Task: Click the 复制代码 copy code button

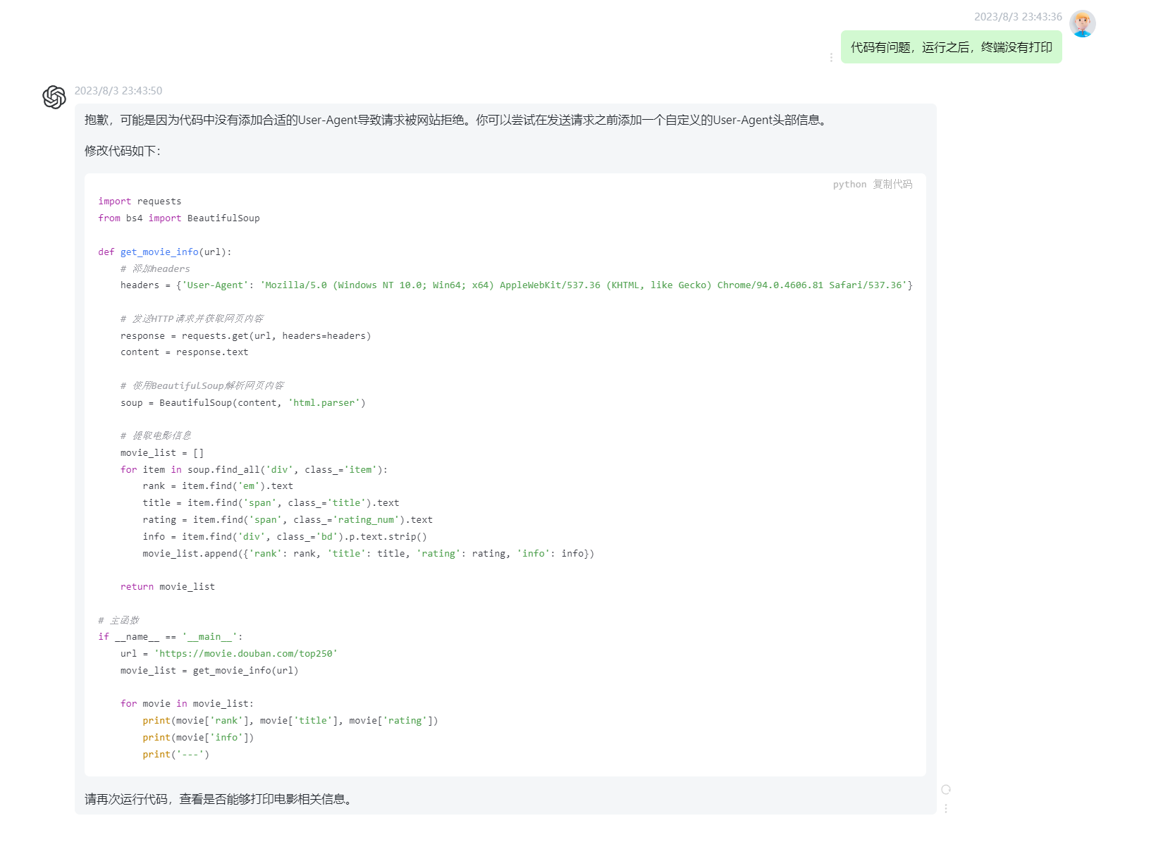Action: click(x=892, y=184)
